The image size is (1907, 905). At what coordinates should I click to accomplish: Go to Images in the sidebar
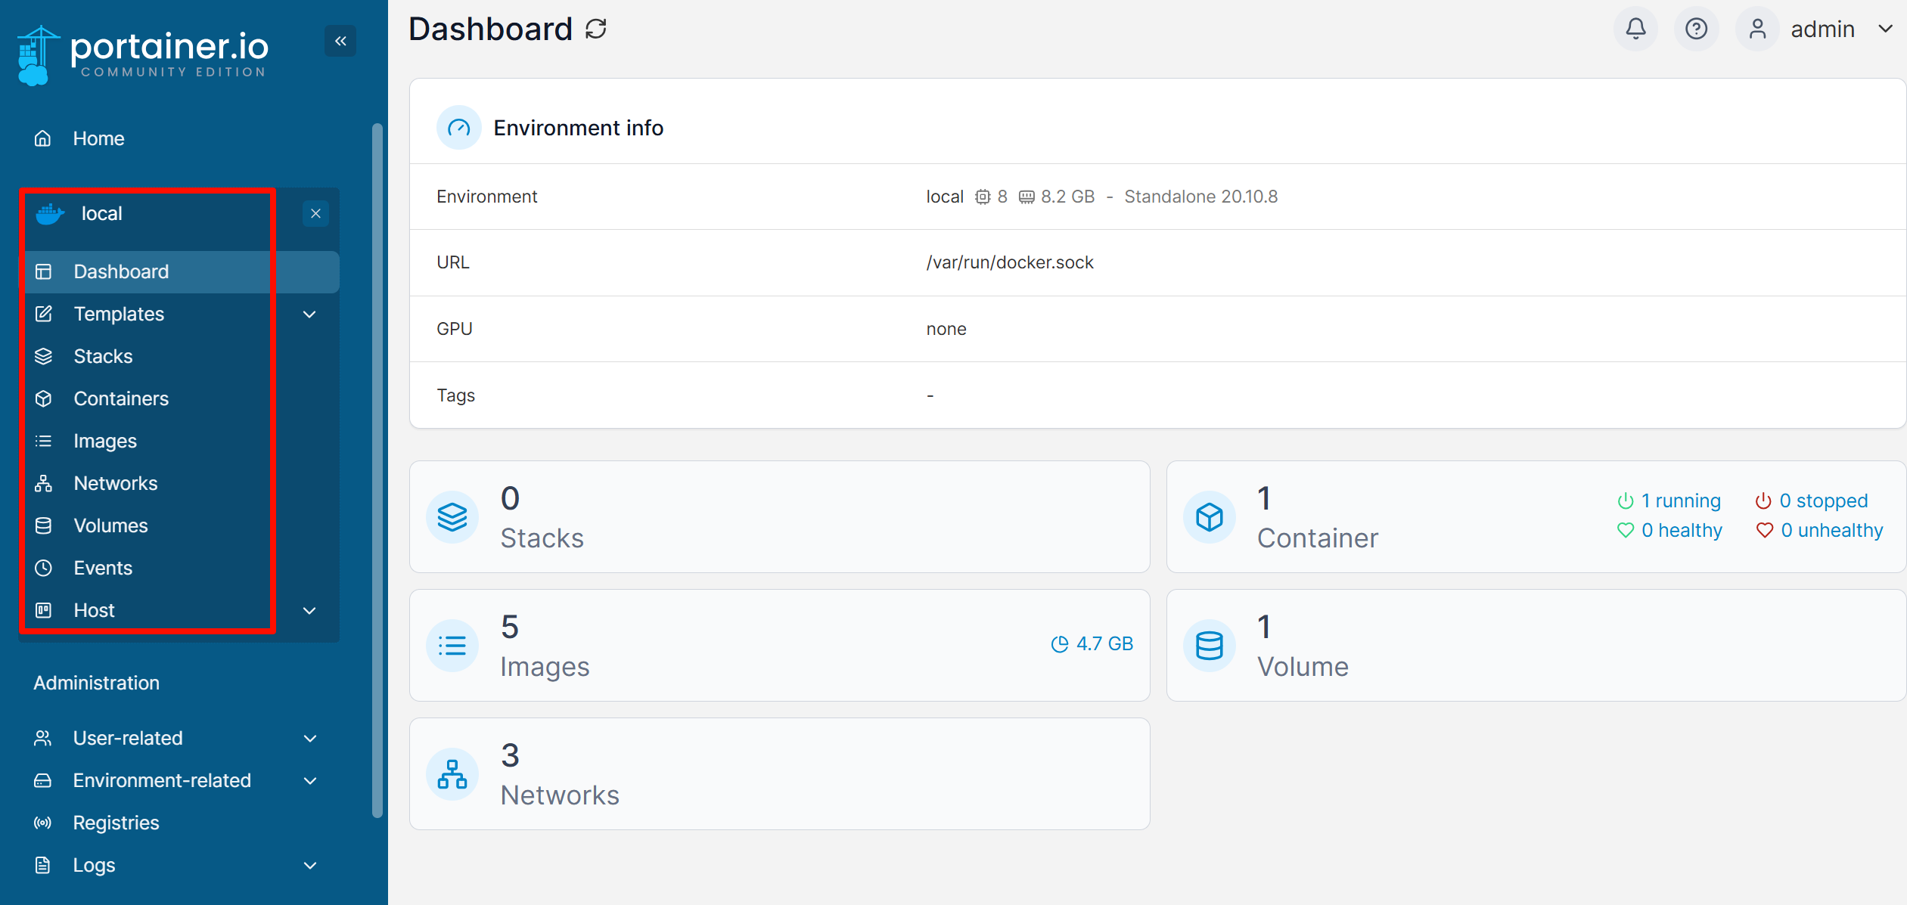point(105,441)
